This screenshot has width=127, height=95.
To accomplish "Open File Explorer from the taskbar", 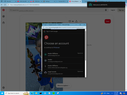I will coord(36,93).
